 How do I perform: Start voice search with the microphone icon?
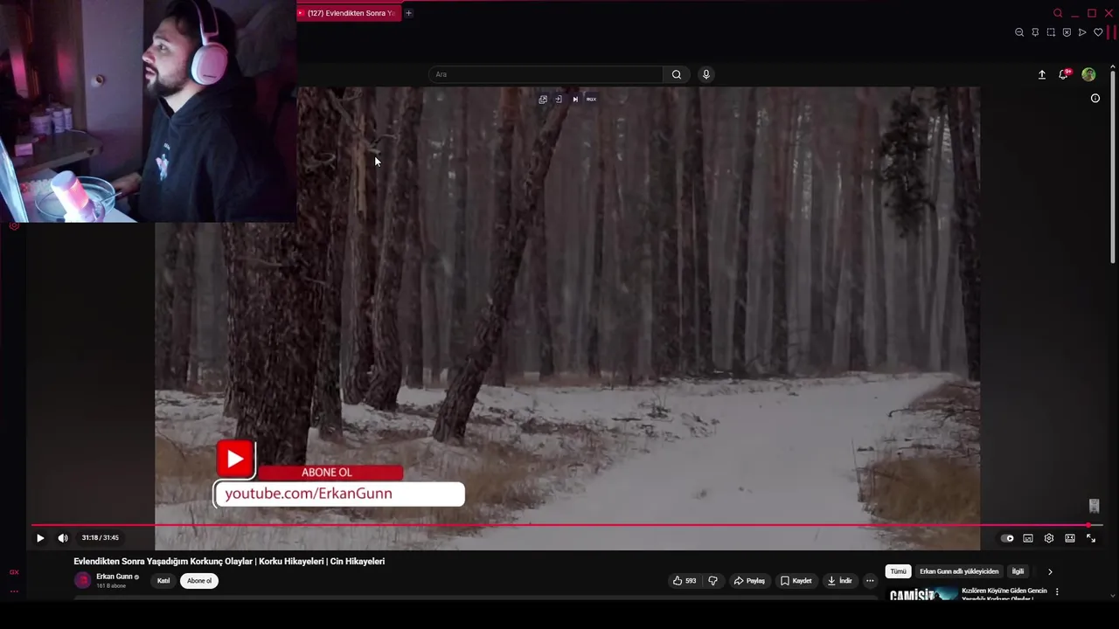click(x=706, y=74)
